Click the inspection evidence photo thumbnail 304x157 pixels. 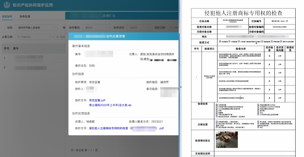226,140
